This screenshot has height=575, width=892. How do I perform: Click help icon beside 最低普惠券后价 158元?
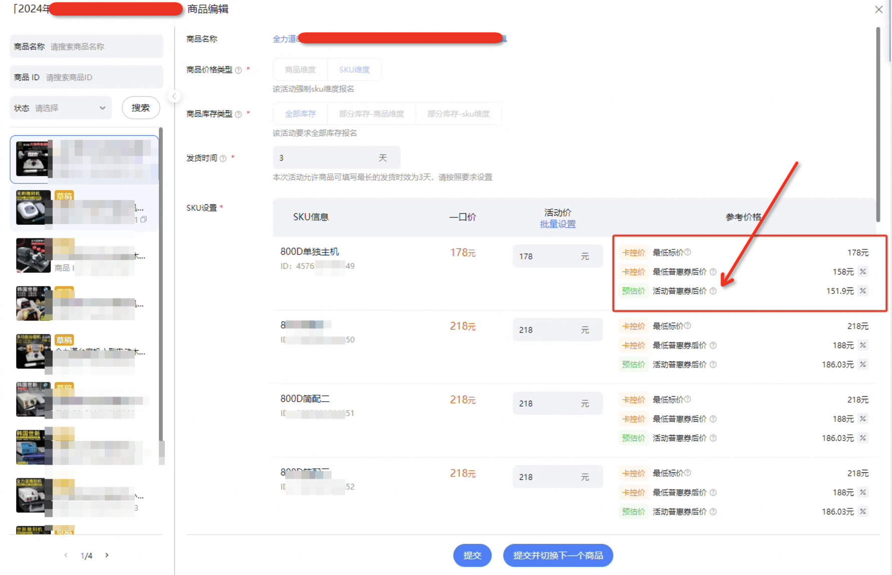[x=713, y=271]
